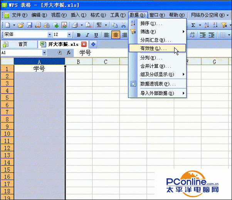The width and height of the screenshot is (232, 200).
Task: Click the 繁 traditional Chinese conversion icon
Action: tap(99, 25)
